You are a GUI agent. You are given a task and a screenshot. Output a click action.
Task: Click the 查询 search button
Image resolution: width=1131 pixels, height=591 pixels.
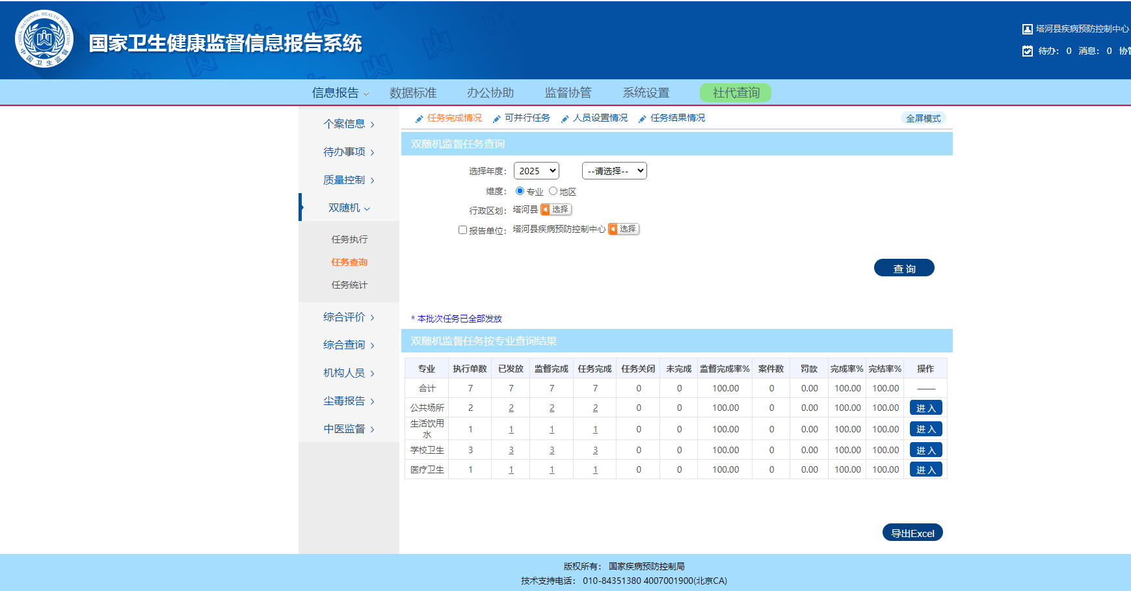pyautogui.click(x=903, y=269)
